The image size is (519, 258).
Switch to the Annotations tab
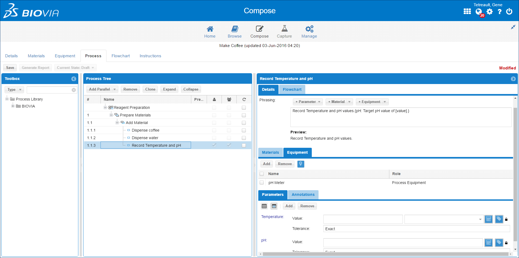click(303, 195)
